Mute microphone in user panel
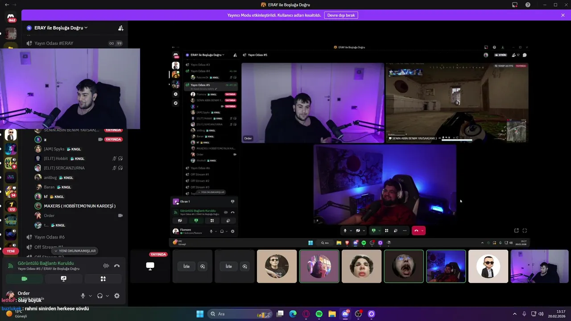571x321 pixels. point(83,296)
